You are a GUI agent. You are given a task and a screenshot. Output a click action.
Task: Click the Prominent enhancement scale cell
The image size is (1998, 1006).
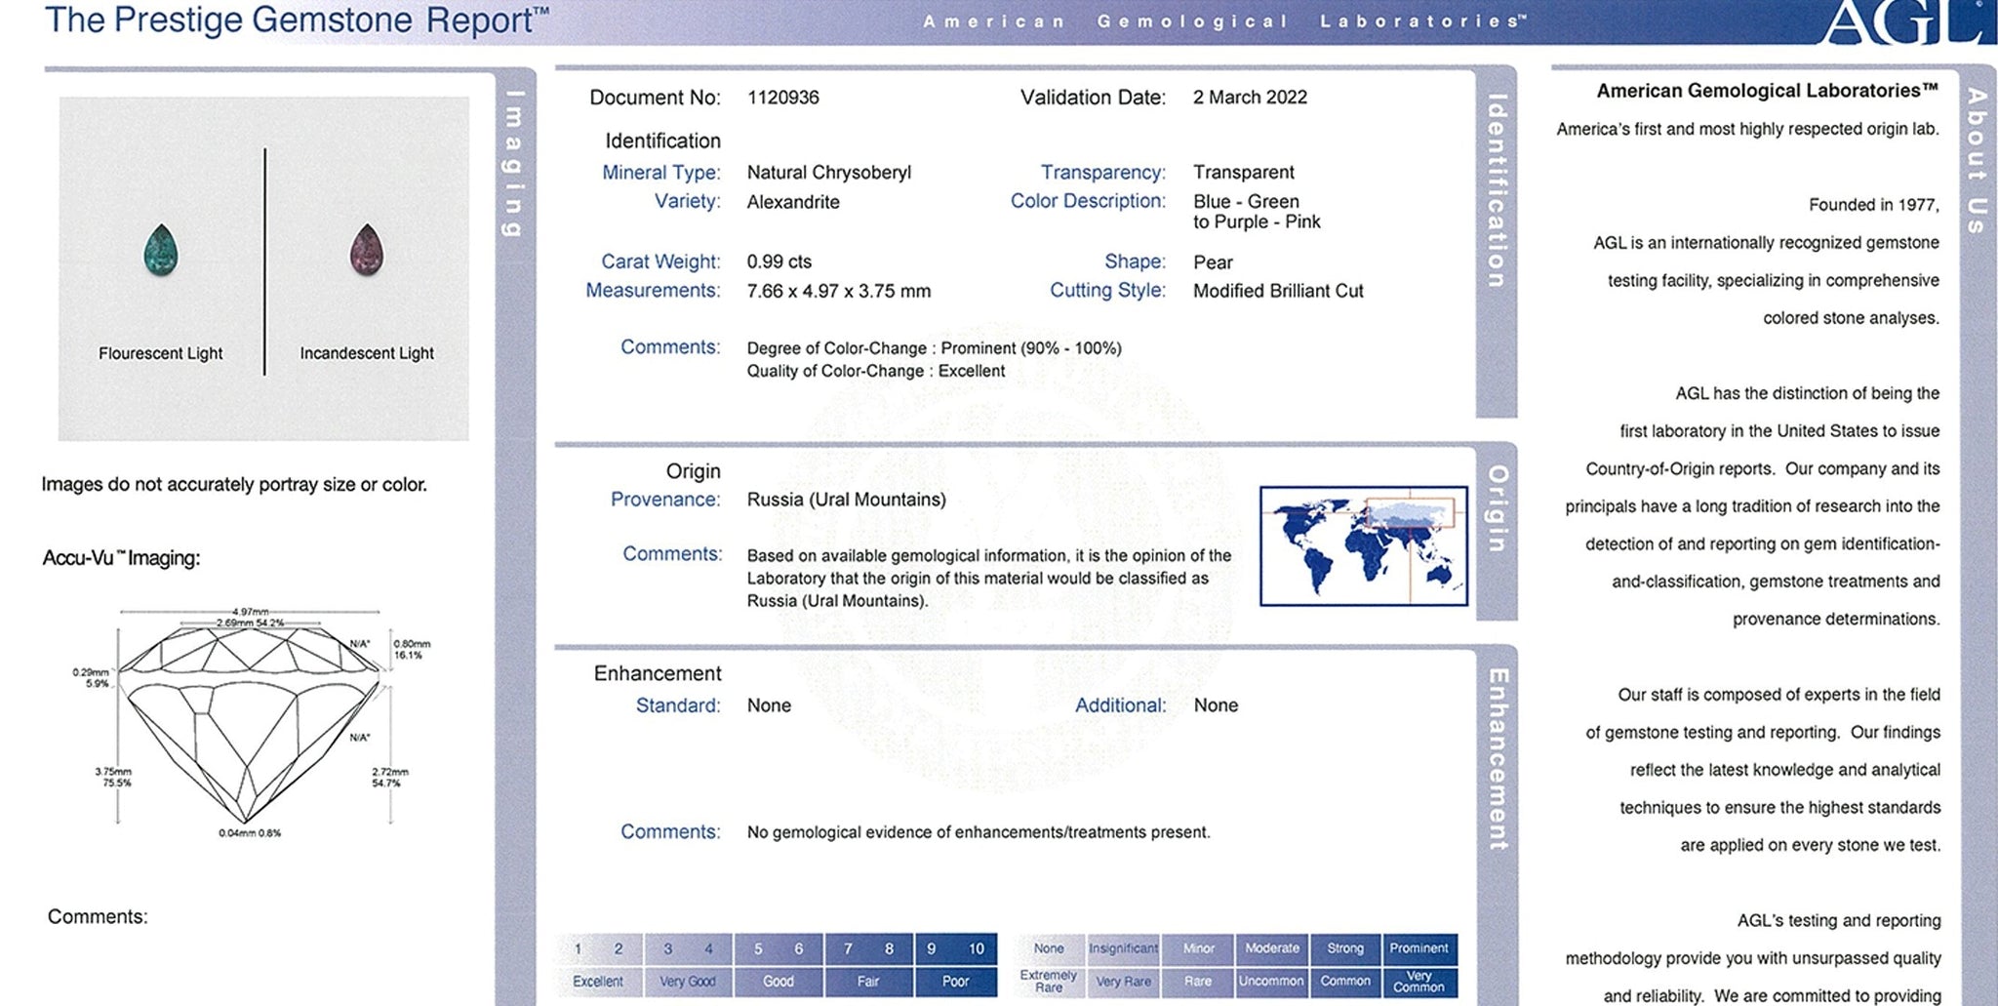1419,948
